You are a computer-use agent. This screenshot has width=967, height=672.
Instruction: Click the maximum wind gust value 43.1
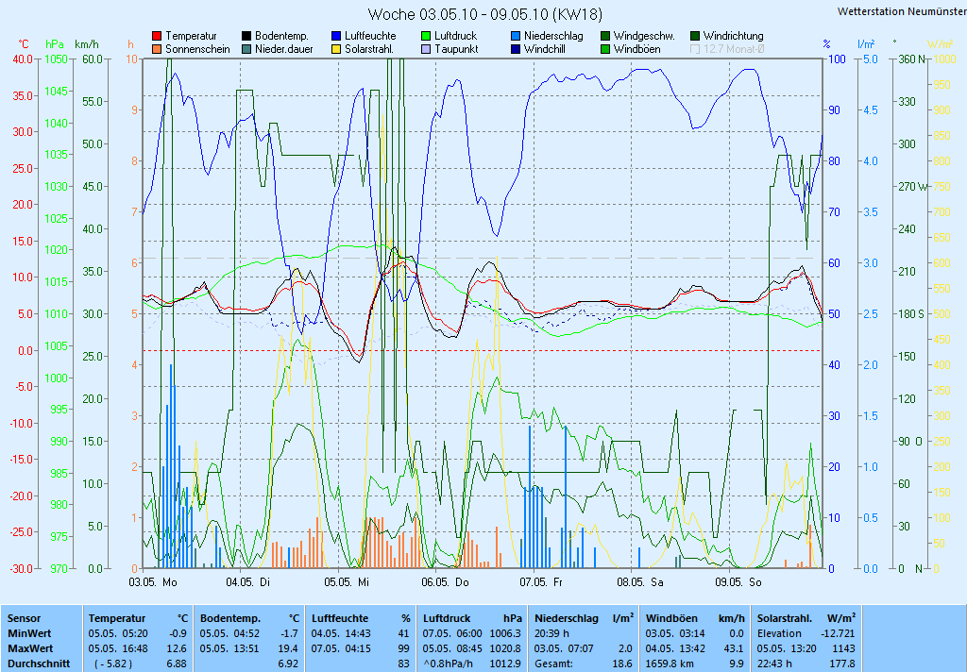pyautogui.click(x=734, y=648)
